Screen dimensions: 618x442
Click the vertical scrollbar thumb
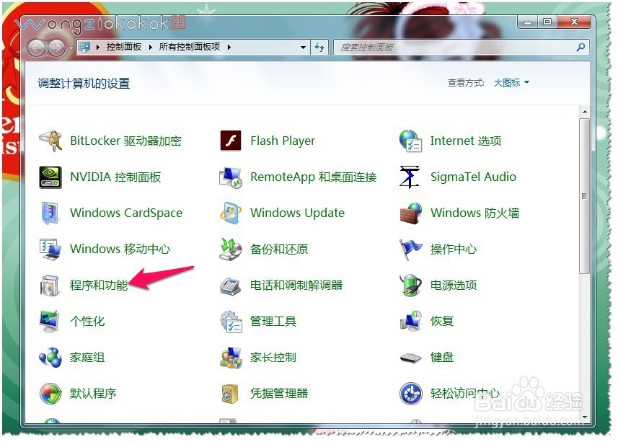click(x=585, y=196)
